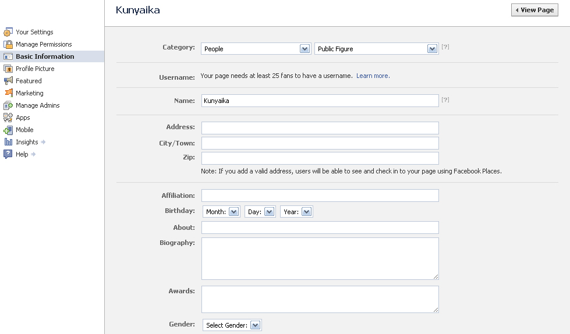This screenshot has width=570, height=334.
Task: Expand the birthday Year dropdown
Action: point(296,212)
